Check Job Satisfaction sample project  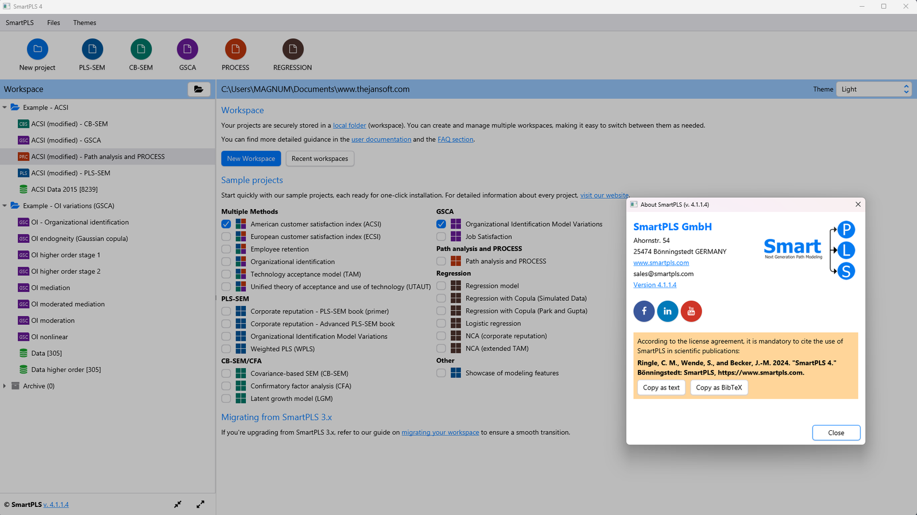coord(441,237)
